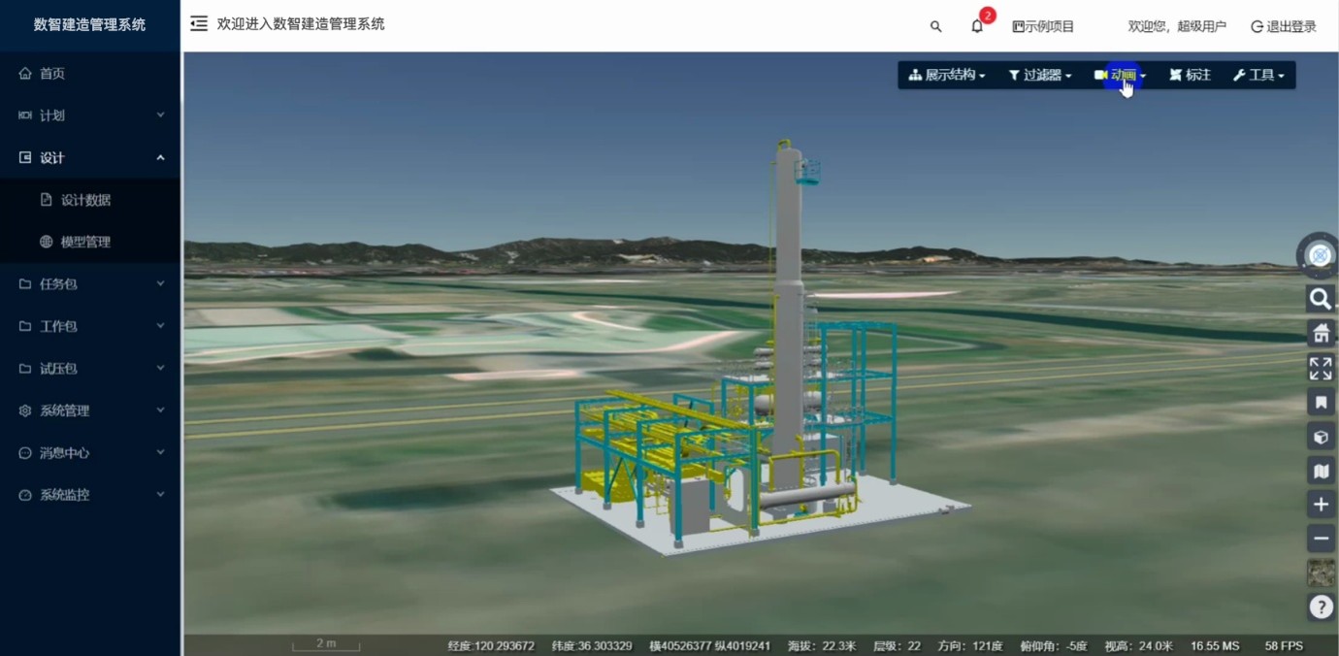Image resolution: width=1339 pixels, height=656 pixels.
Task: Open the 过滤器 filter dropdown
Action: (x=1039, y=75)
